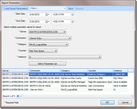The width and height of the screenshot is (137, 109).
Task: Click the <Select All> instance cell
Action: [x=120, y=74]
